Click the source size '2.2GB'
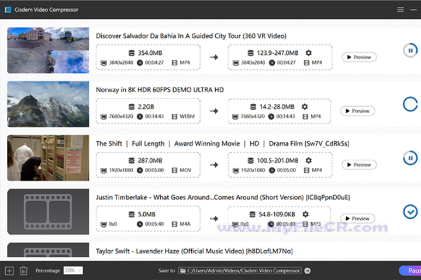 pos(146,107)
